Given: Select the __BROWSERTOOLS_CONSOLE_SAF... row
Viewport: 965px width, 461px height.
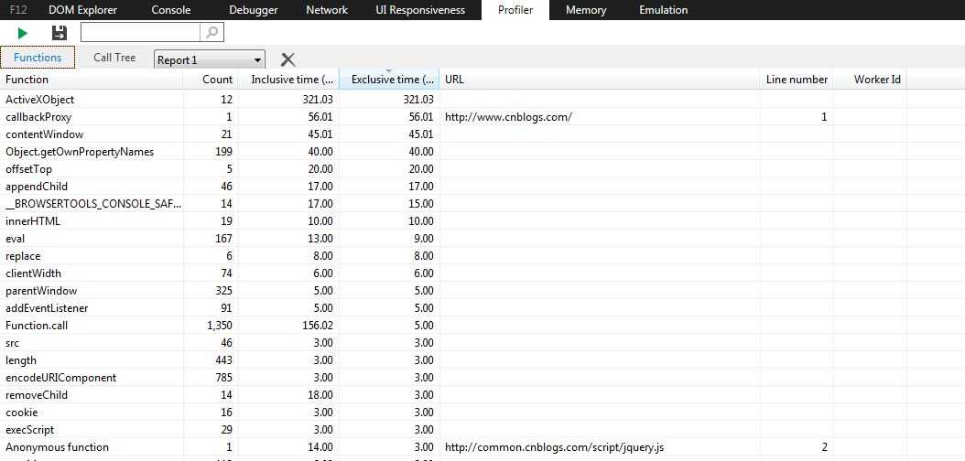Looking at the screenshot, I should [x=482, y=203].
